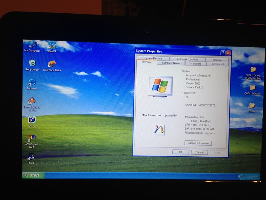Select the General tab
Viewport: 266px width, 200px height.
pos(147,62)
